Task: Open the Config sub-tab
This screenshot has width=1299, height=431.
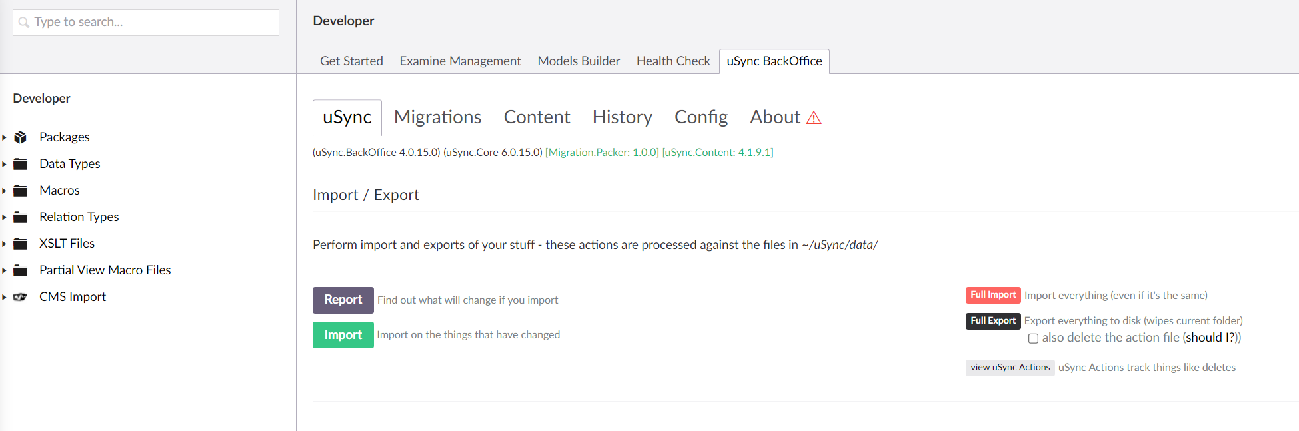Action: (701, 117)
